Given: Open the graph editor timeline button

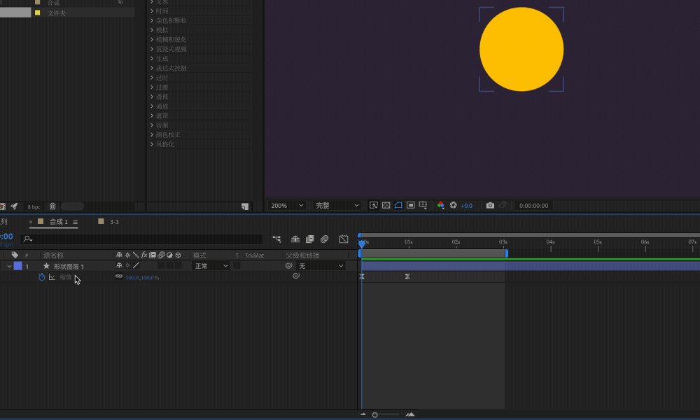Looking at the screenshot, I should tap(343, 239).
